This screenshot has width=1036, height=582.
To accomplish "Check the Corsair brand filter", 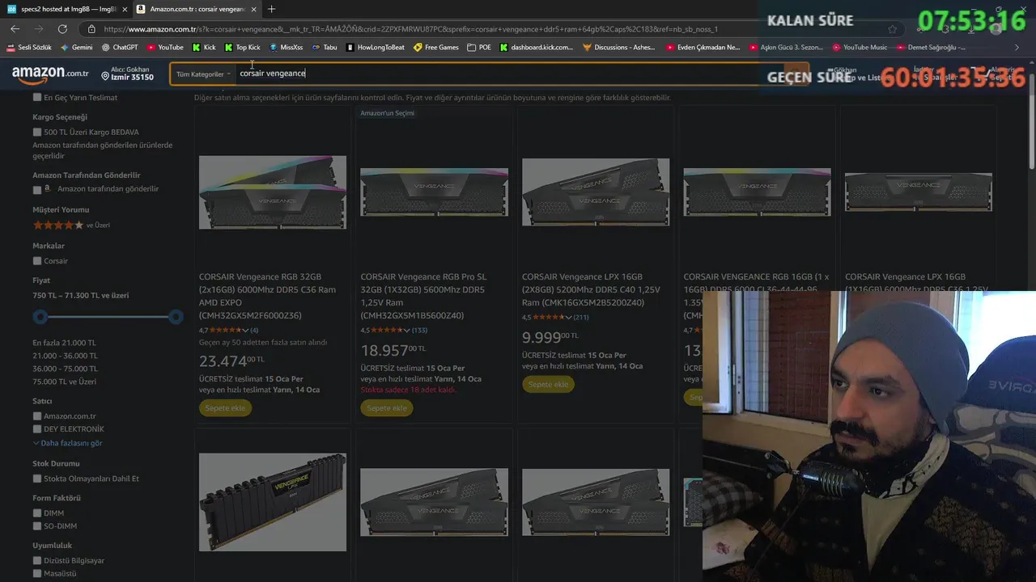I will click(x=37, y=261).
